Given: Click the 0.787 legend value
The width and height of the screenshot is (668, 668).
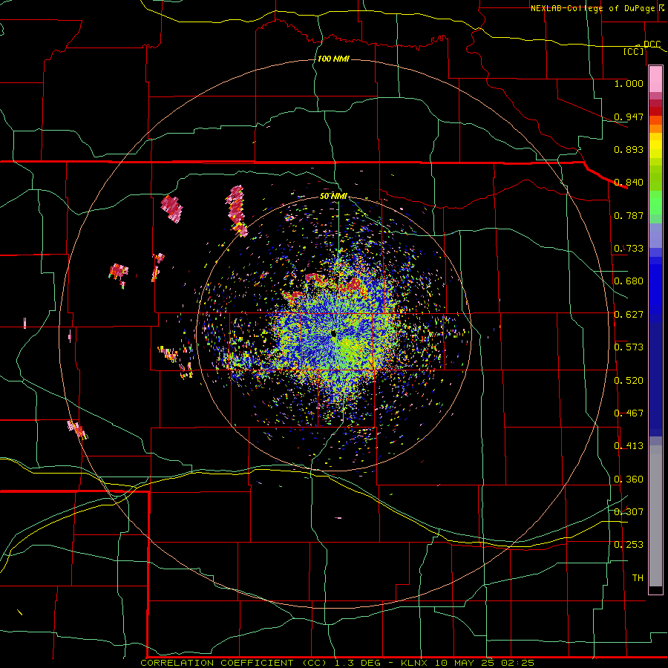Looking at the screenshot, I should [629, 215].
